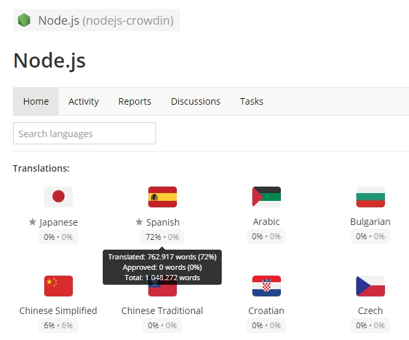Screen dimensions: 409x340
Task: Toggle the star beside Spanish
Action: [139, 222]
